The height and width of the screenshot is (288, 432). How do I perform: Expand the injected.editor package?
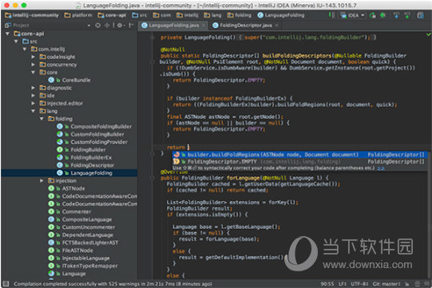pos(34,103)
